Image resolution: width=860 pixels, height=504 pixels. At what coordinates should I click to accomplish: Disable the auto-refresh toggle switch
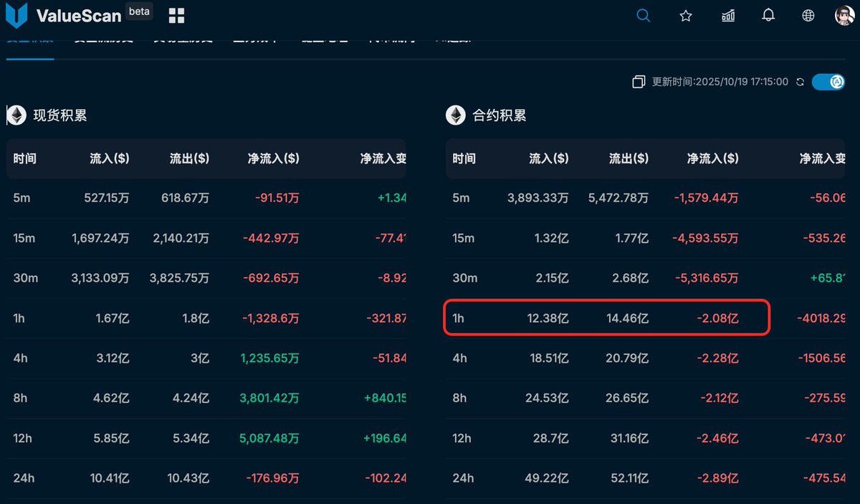point(828,82)
